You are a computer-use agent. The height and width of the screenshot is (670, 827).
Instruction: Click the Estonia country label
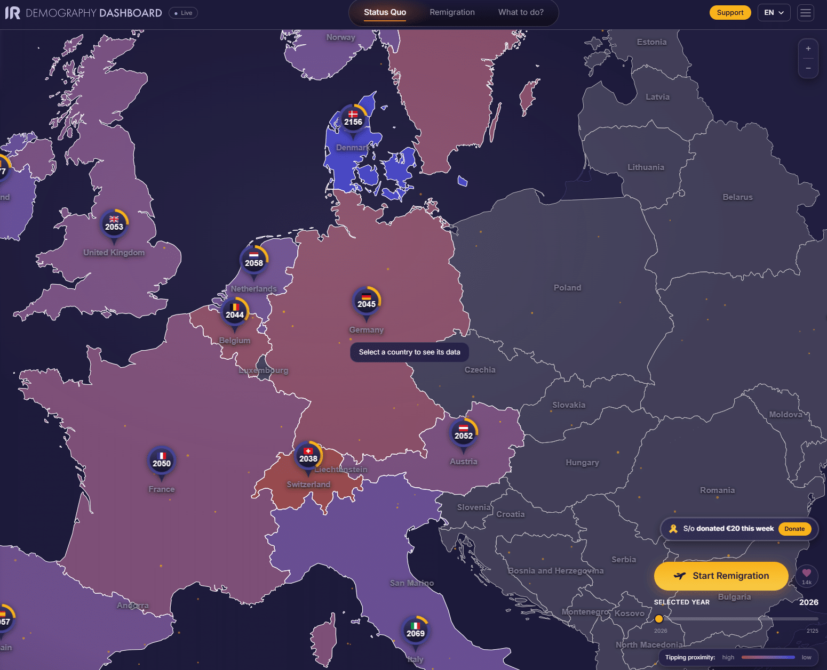pos(652,42)
